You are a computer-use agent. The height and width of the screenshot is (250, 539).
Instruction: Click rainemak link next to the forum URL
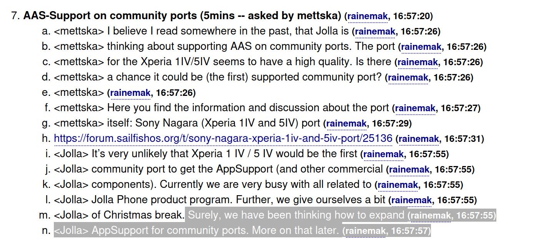[x=419, y=139]
